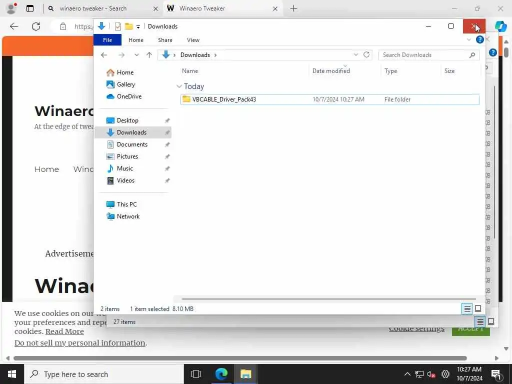This screenshot has width=512, height=384.
Task: Click the horizontal scrollbar in Explorer file list
Action: coord(328,298)
